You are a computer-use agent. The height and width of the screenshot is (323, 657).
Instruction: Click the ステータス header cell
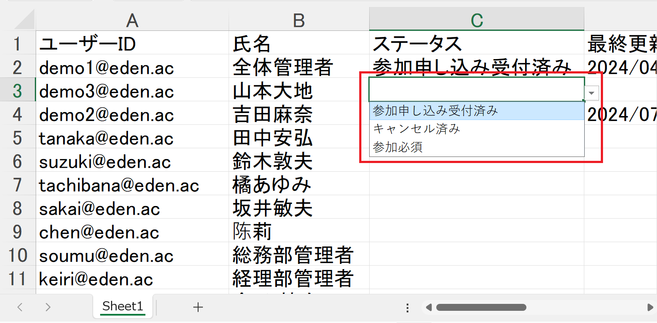[477, 43]
